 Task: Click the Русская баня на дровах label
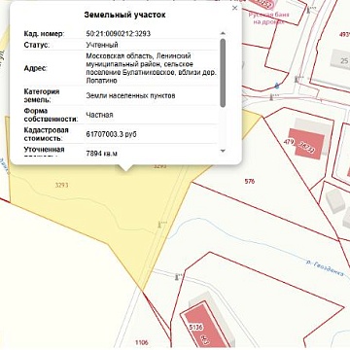[268, 18]
